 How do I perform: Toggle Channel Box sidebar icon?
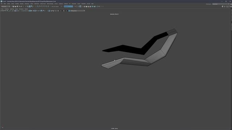coord(231,6)
